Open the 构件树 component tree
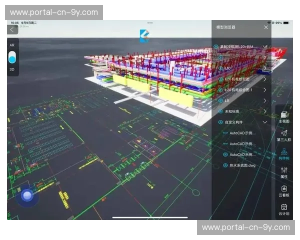Viewport: 300px width, 240px height. coord(283,153)
